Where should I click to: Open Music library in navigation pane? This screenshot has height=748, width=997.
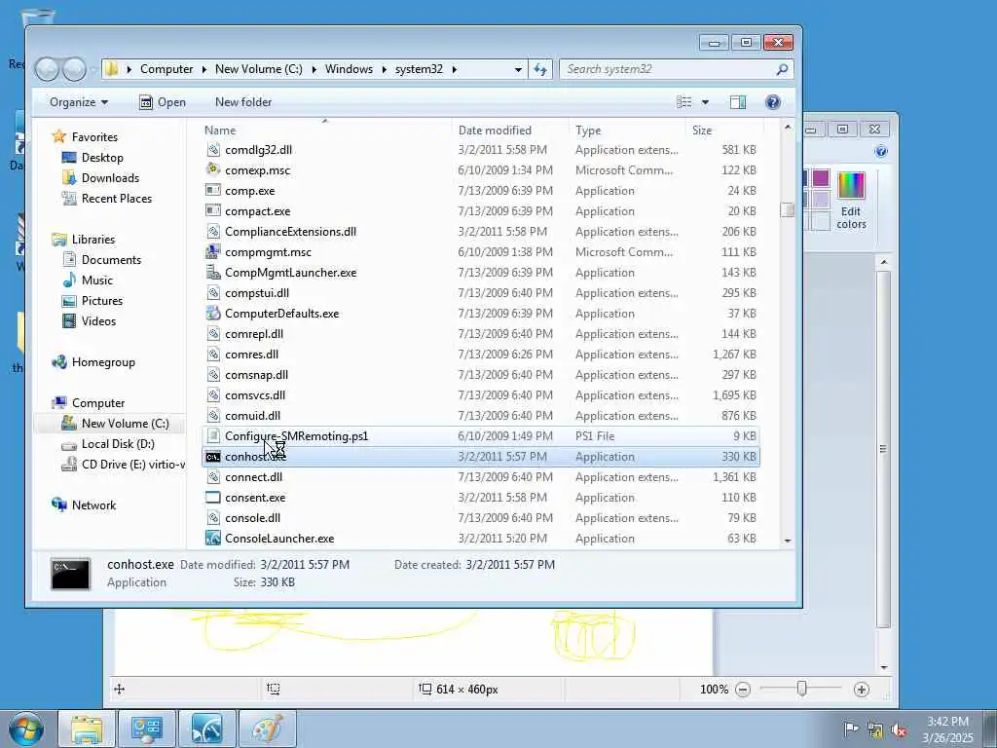[96, 280]
